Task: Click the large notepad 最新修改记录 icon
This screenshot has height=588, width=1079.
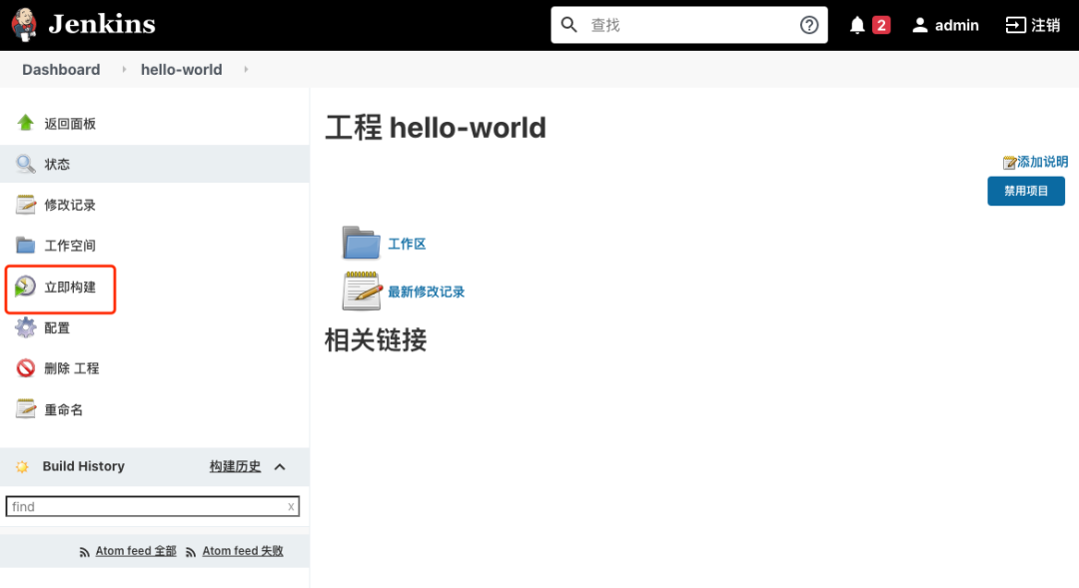Action: (362, 291)
